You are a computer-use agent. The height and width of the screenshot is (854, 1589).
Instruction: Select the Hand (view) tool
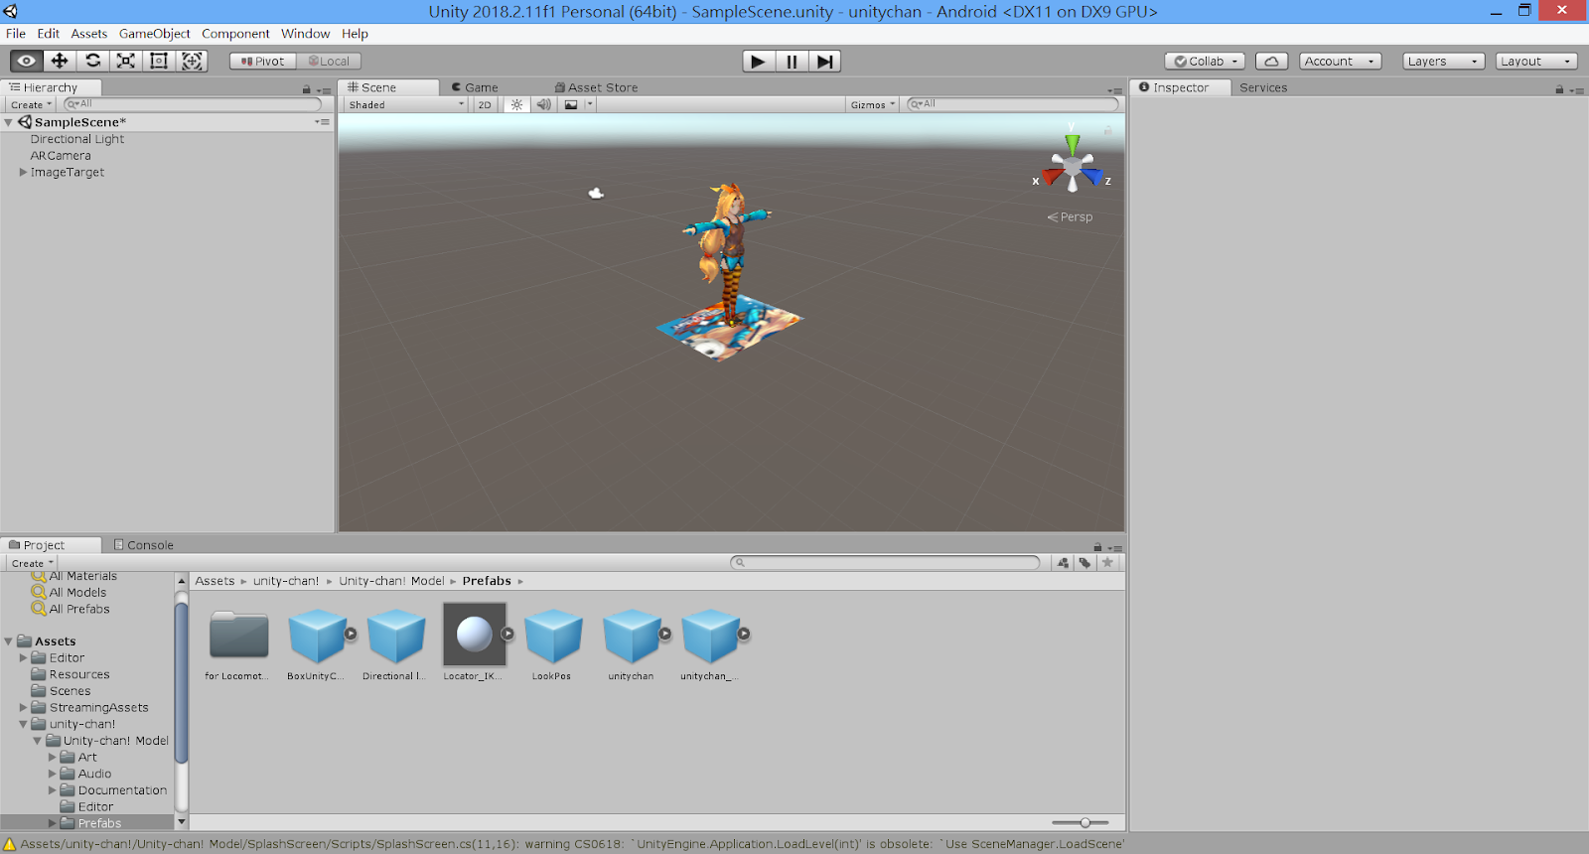(27, 61)
